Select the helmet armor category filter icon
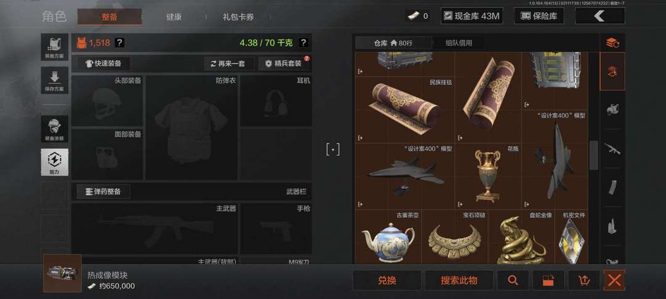This screenshot has width=666, height=299. (612, 110)
